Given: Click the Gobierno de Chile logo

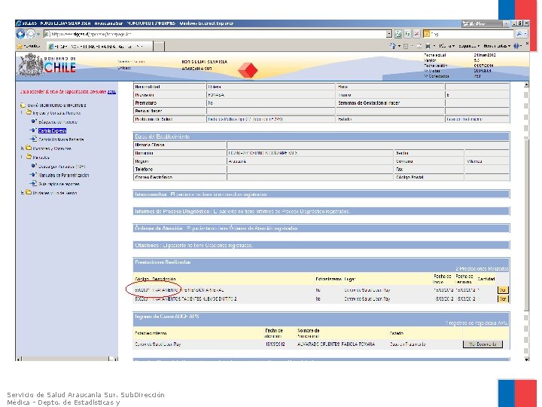Looking at the screenshot, I should pos(46,66).
